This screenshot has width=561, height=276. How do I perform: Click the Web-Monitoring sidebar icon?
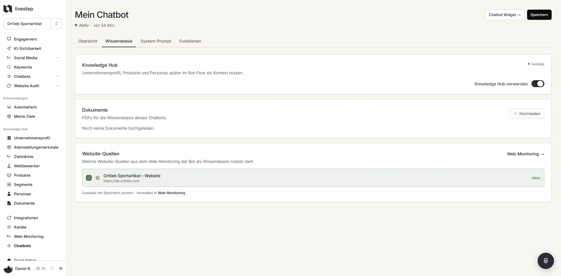(x=9, y=236)
